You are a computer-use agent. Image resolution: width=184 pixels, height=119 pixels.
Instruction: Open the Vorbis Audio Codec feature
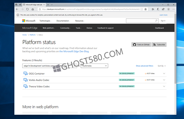[x=39, y=80]
